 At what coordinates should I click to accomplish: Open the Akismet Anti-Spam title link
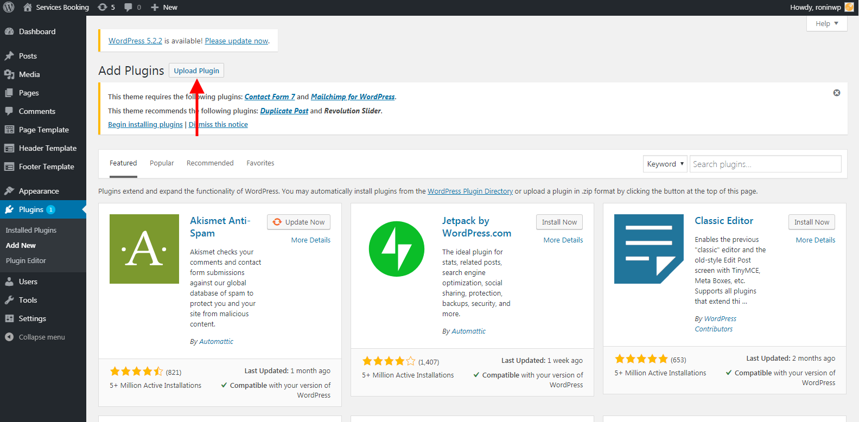coord(220,227)
